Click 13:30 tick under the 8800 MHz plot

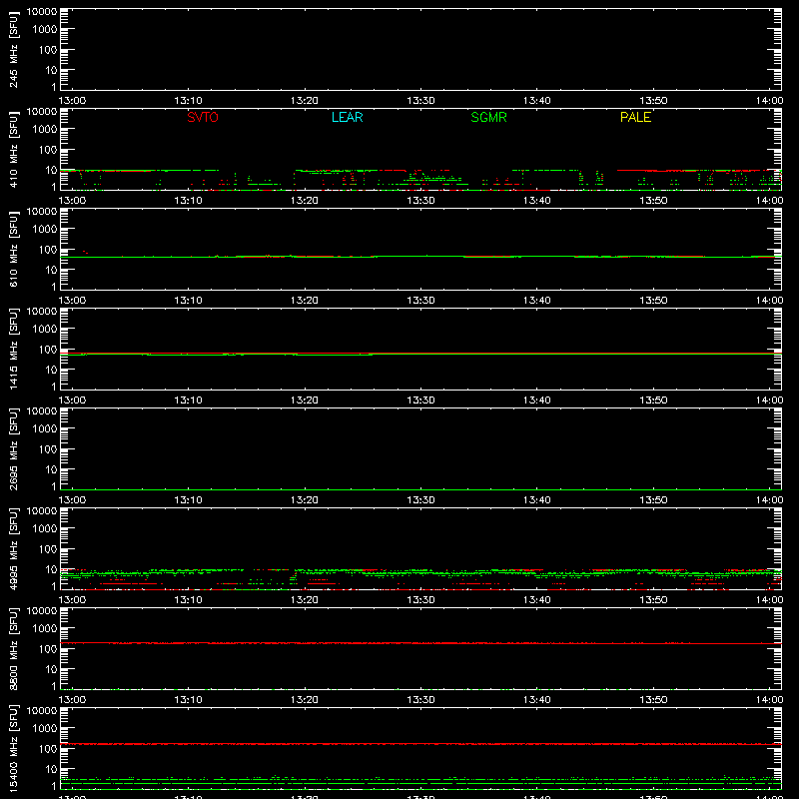pyautogui.click(x=420, y=700)
